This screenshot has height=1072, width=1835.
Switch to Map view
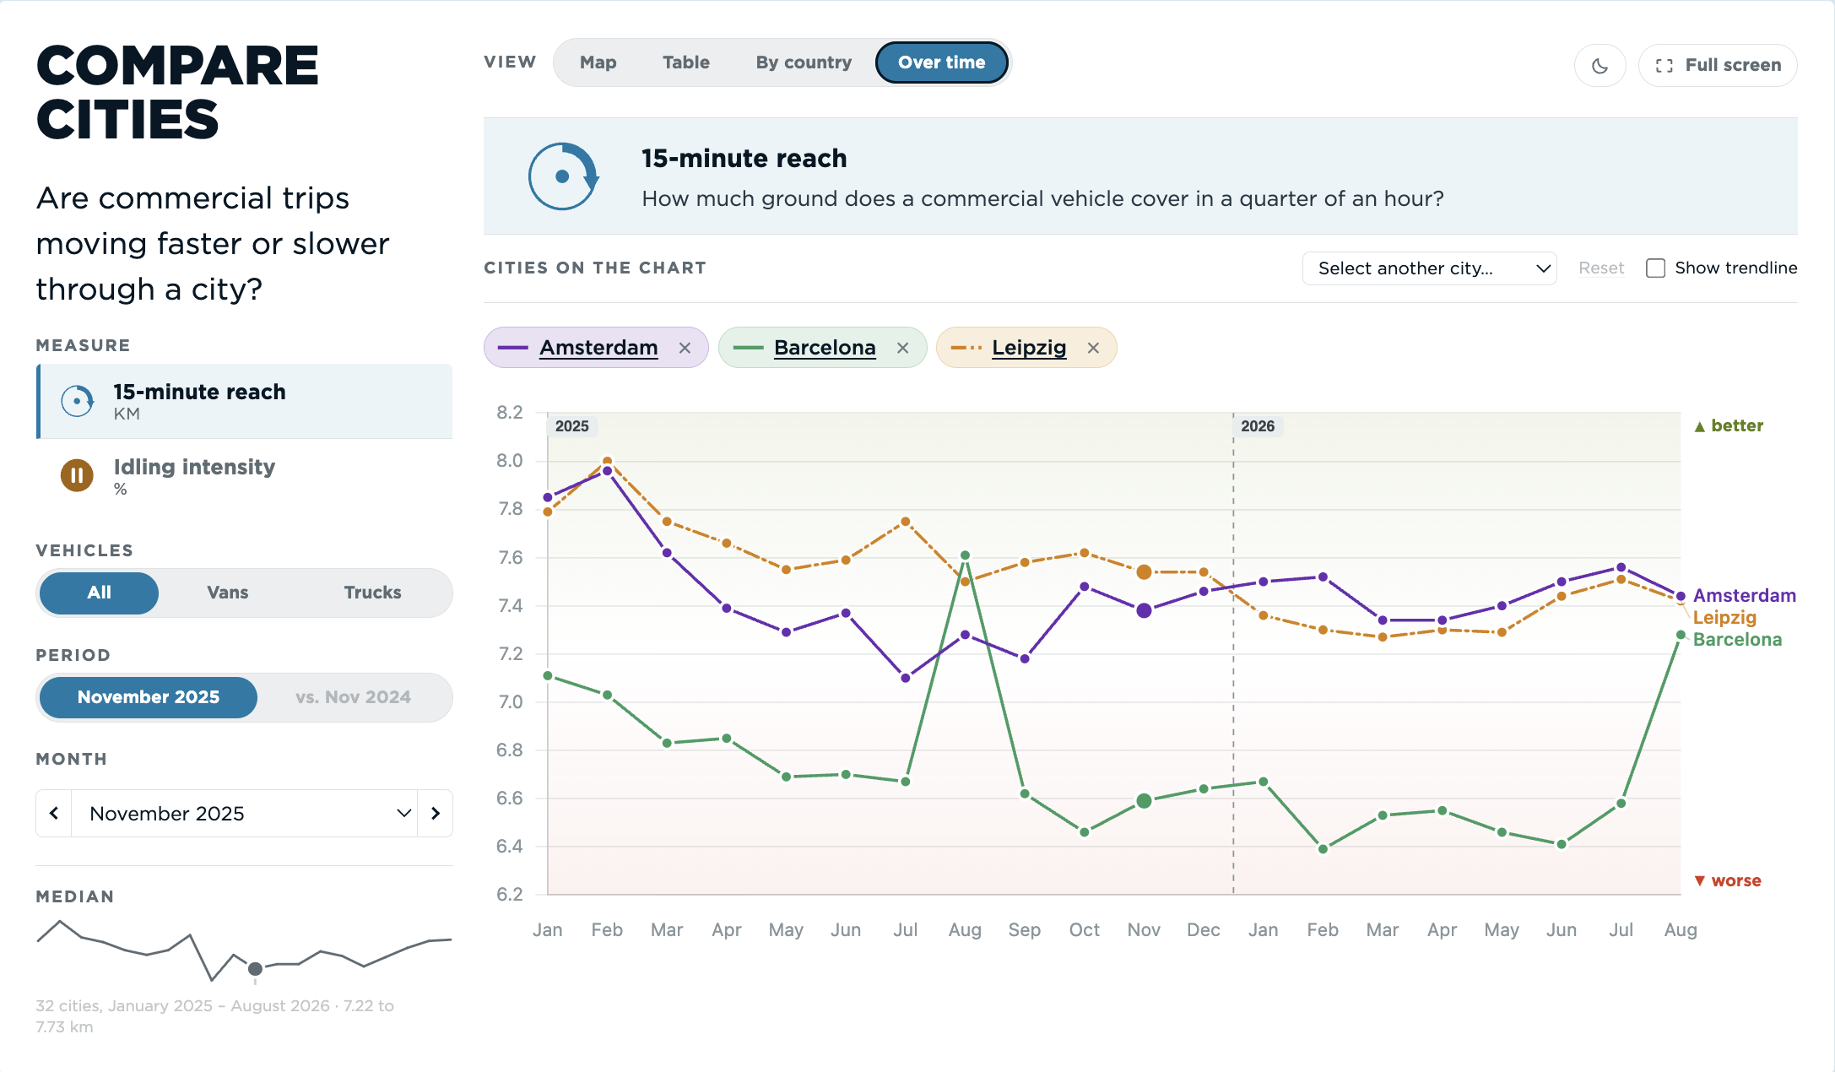pyautogui.click(x=598, y=62)
